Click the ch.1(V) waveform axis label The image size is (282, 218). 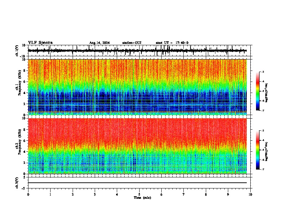point(17,51)
